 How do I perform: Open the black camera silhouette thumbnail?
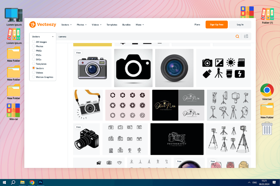point(133,68)
